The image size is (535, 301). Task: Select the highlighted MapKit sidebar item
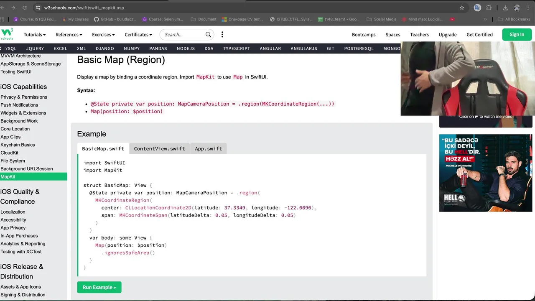pos(33,176)
